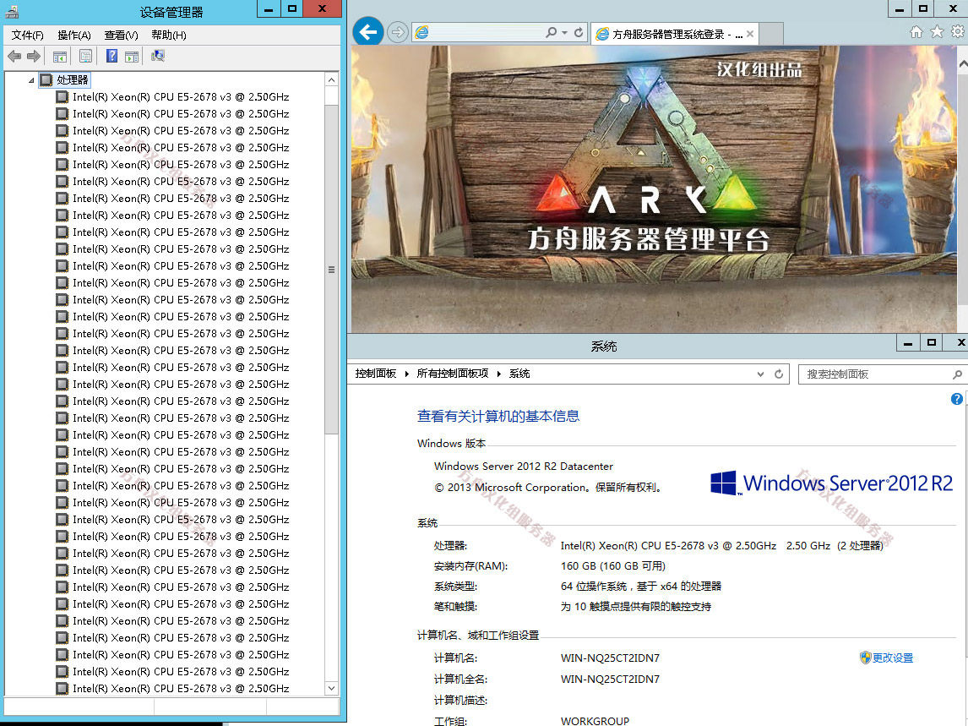Viewport: 968px width, 726px height.
Task: Click the 查看有关计算机的基本信息 heading
Action: tap(498, 417)
